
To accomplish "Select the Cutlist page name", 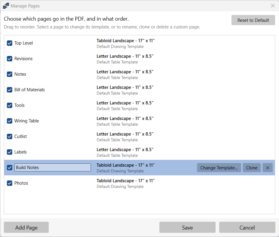I will [x=20, y=136].
